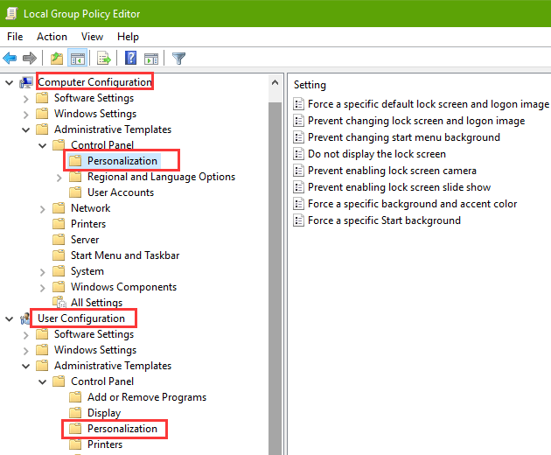The image size is (551, 455).
Task: Click the User Configuration user icon
Action: tap(25, 318)
